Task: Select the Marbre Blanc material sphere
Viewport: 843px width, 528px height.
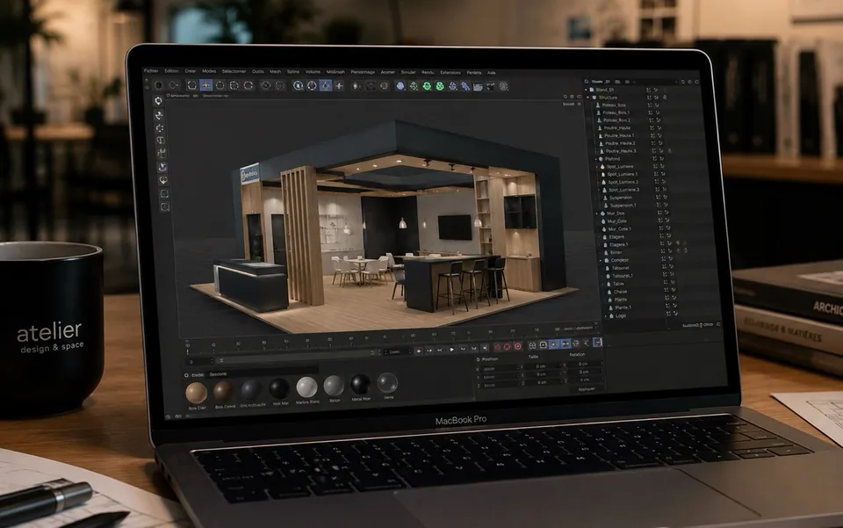Action: coord(307,387)
